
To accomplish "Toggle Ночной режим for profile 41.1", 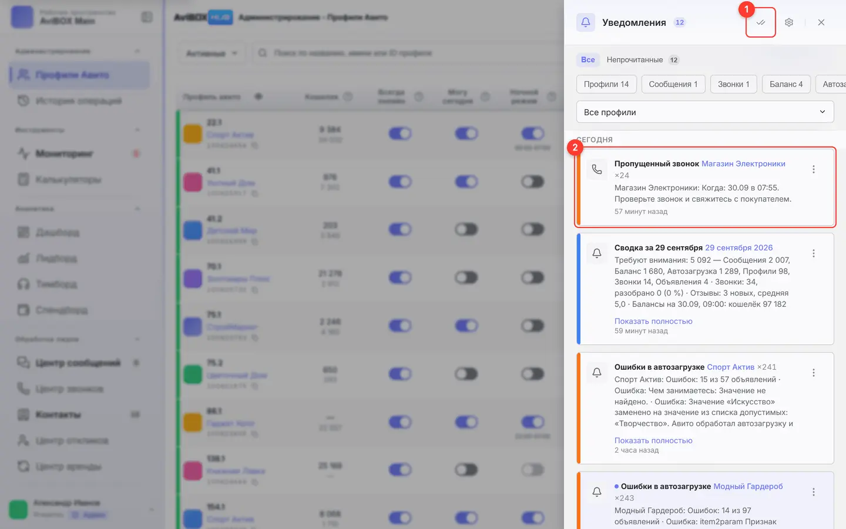I will tap(533, 182).
